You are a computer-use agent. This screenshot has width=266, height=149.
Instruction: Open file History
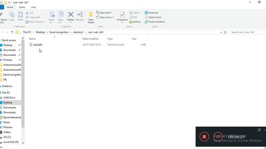point(135,22)
